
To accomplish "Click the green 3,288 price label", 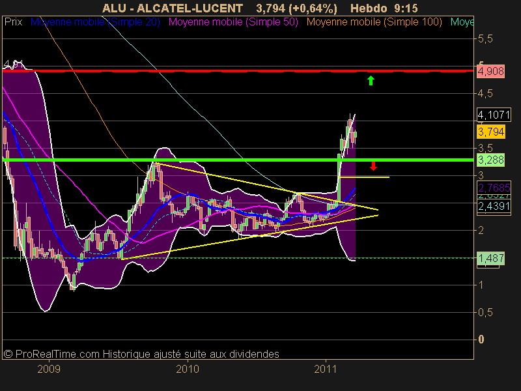I will [491, 160].
